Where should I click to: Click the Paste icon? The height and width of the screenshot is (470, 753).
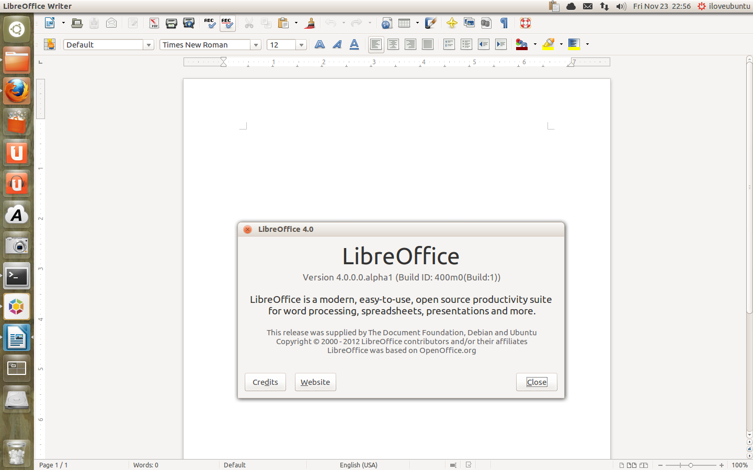point(283,23)
